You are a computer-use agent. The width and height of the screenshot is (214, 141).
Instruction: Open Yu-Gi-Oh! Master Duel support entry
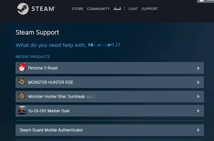pyautogui.click(x=110, y=111)
